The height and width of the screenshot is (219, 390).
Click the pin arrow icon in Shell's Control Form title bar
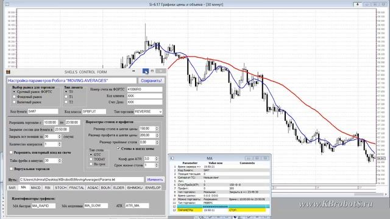coord(133,71)
